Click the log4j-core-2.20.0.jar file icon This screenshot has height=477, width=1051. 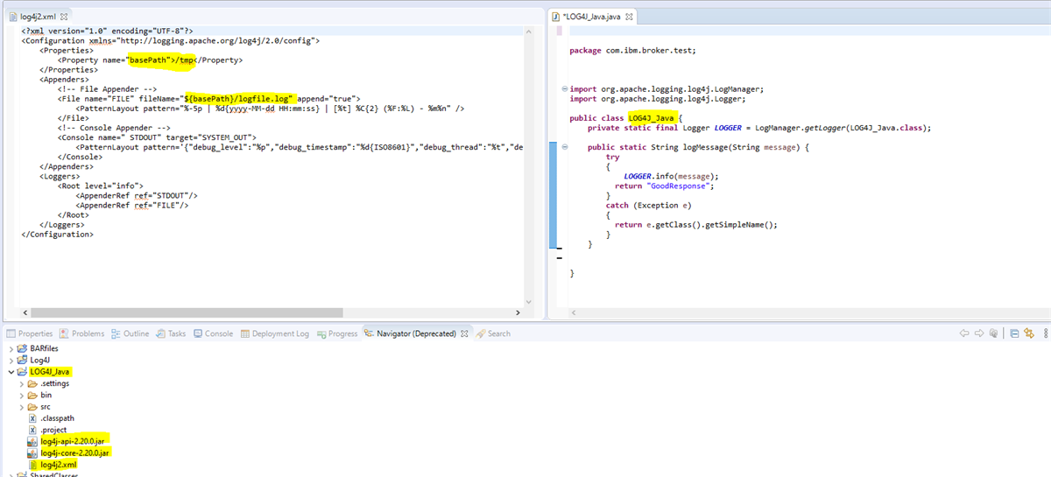coord(33,452)
